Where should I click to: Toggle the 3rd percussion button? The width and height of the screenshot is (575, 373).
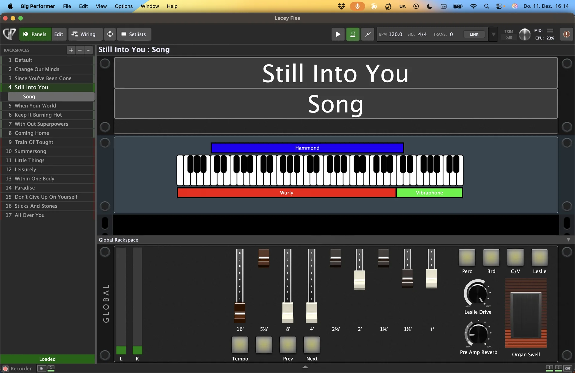[491, 257]
